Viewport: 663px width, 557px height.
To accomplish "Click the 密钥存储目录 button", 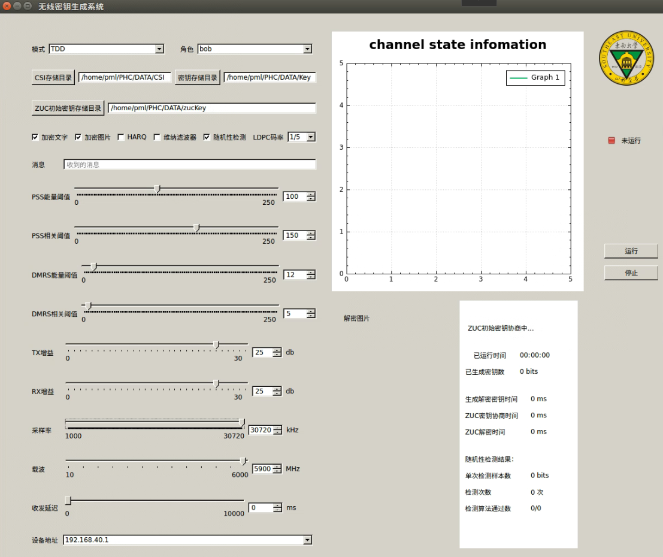I will coord(198,78).
